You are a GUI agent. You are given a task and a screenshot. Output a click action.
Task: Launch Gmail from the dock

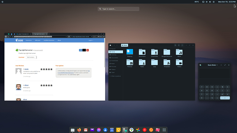[x=86, y=130]
